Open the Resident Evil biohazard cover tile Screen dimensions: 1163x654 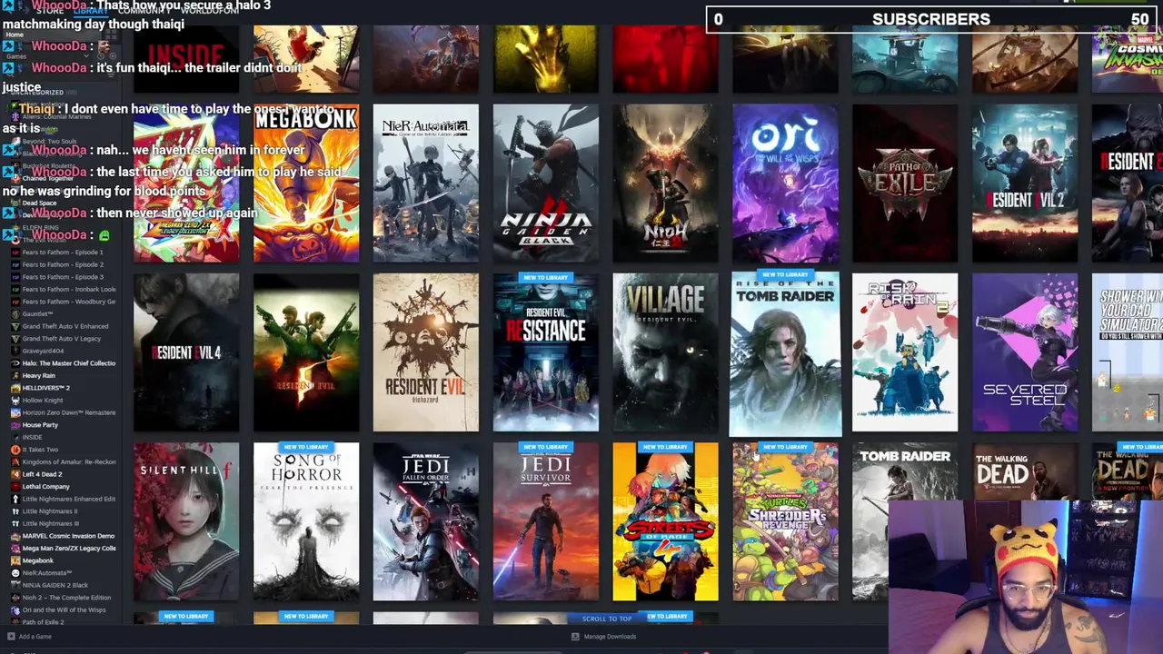click(x=425, y=352)
